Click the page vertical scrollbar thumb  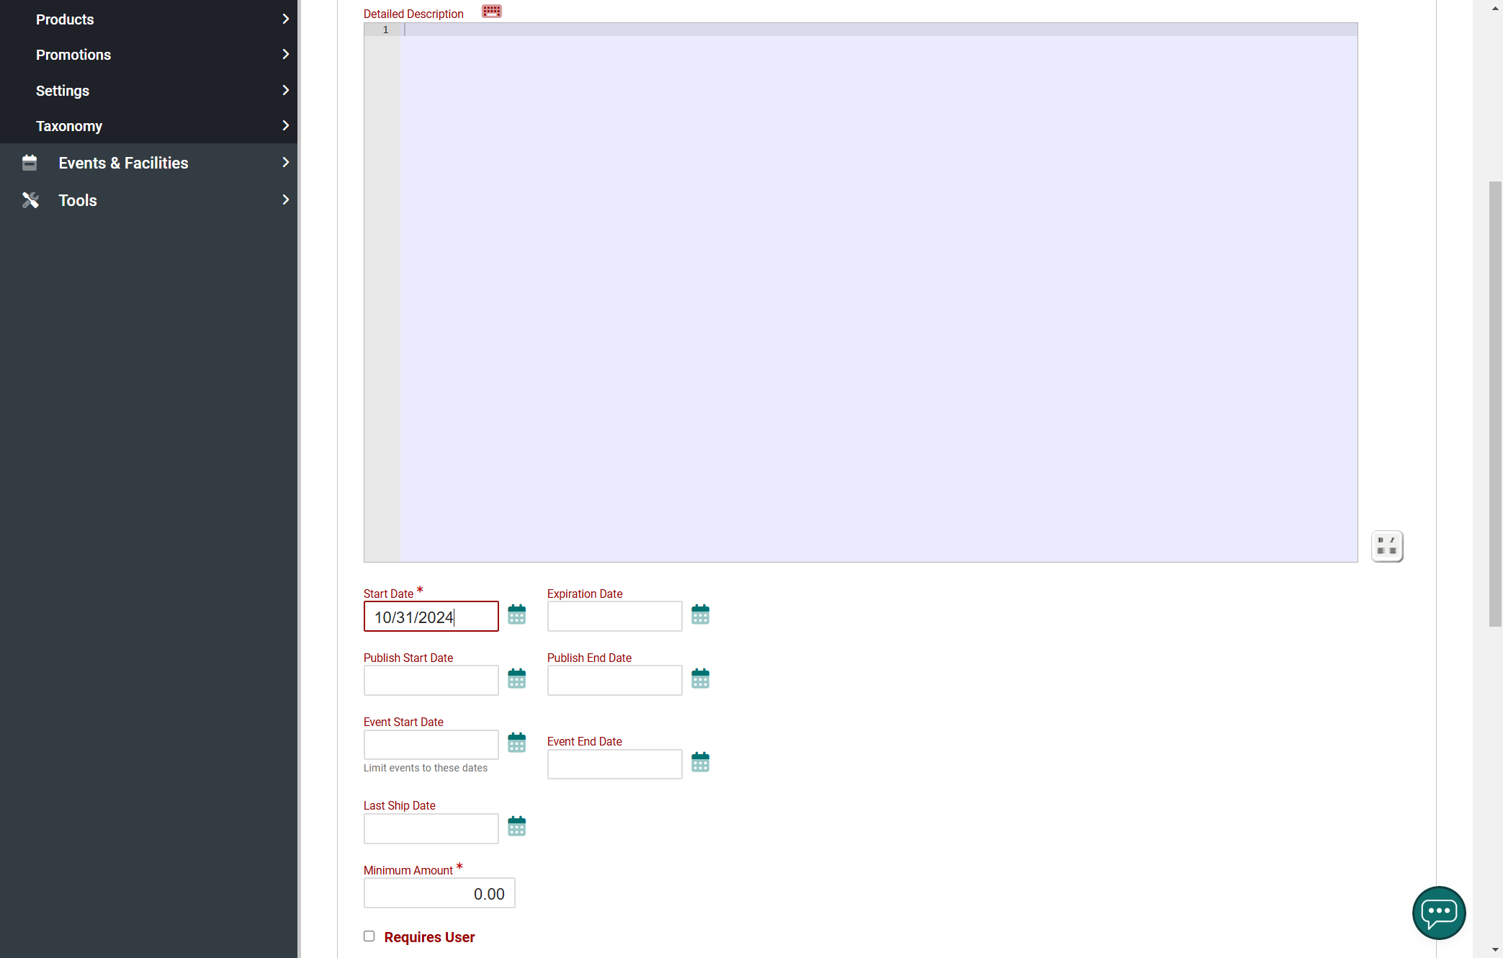[x=1495, y=403]
